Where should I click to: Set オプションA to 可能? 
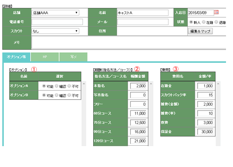44,86
